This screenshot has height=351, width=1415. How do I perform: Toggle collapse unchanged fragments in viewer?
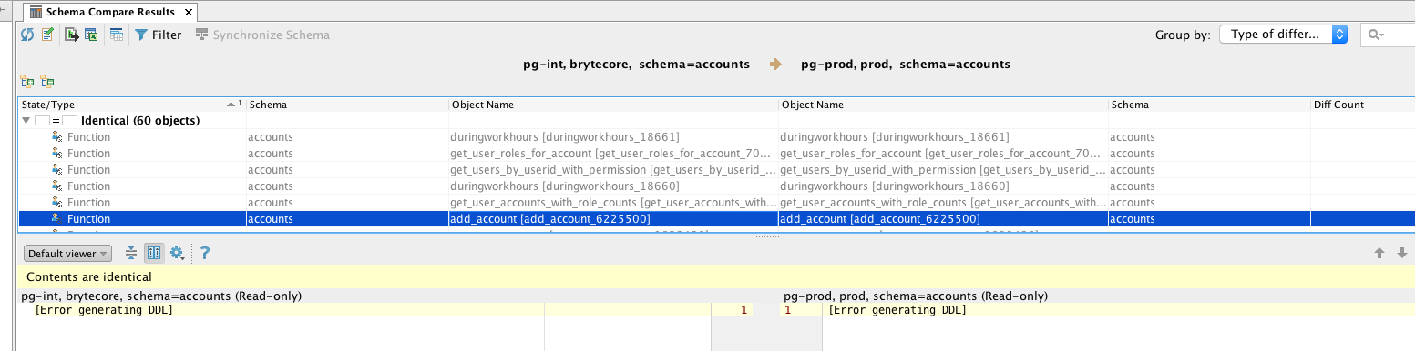click(131, 253)
